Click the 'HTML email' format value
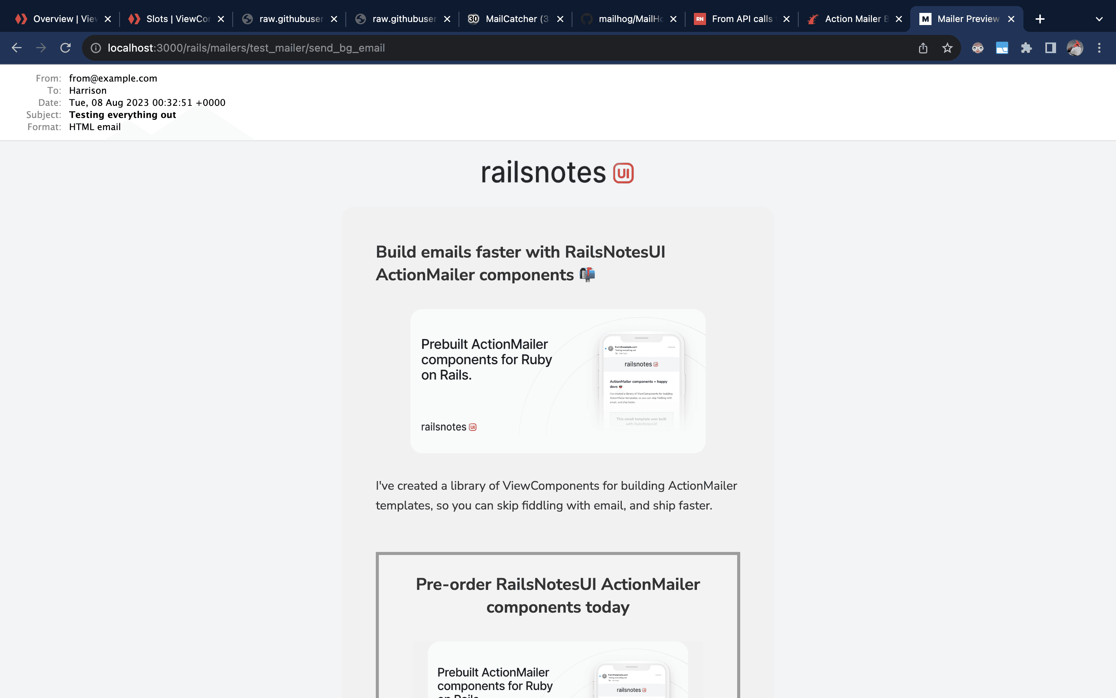Screen dimensions: 1116x698 click(x=95, y=127)
